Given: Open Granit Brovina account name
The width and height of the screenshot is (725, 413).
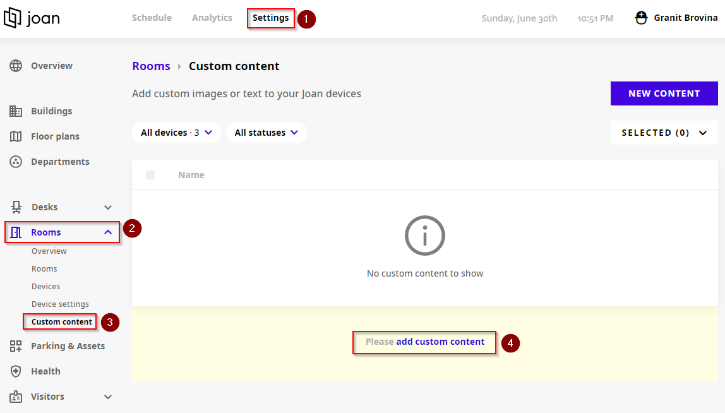Looking at the screenshot, I should [x=686, y=18].
